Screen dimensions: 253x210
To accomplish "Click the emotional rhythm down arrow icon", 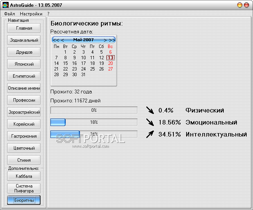I will point(150,122).
